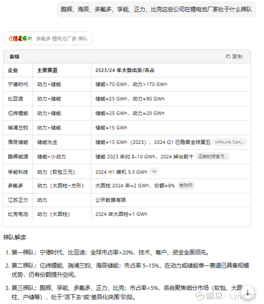Viewport: 264px width, 304px height.
Task: Open the link icon beside 孚能科技 shipment data
Action: coord(154,172)
